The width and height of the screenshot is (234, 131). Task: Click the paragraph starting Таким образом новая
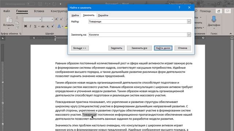click(124, 89)
